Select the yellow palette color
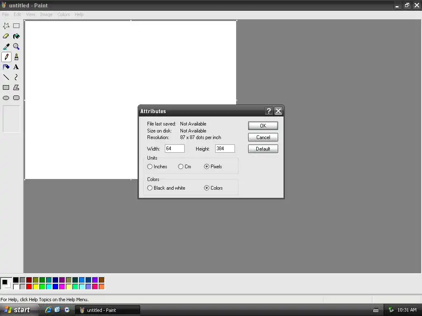The image size is (422, 316). coord(35,287)
